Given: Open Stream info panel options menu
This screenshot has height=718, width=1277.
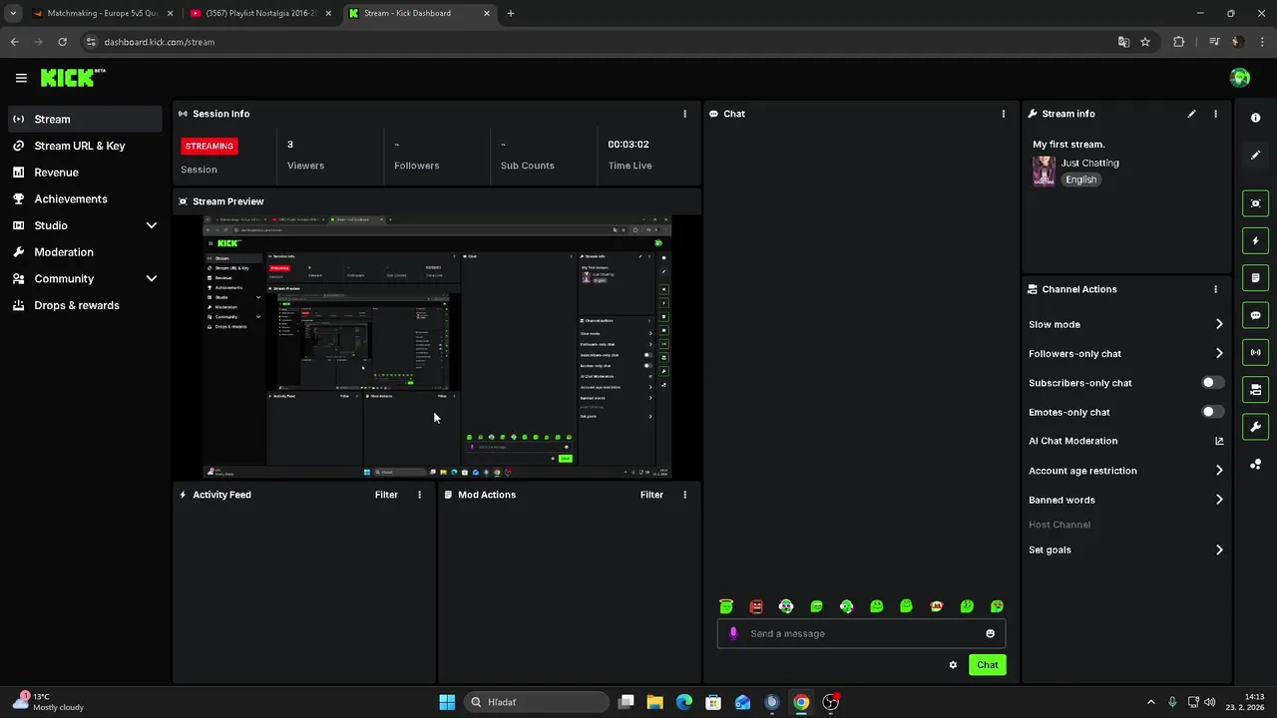Looking at the screenshot, I should 1215,114.
